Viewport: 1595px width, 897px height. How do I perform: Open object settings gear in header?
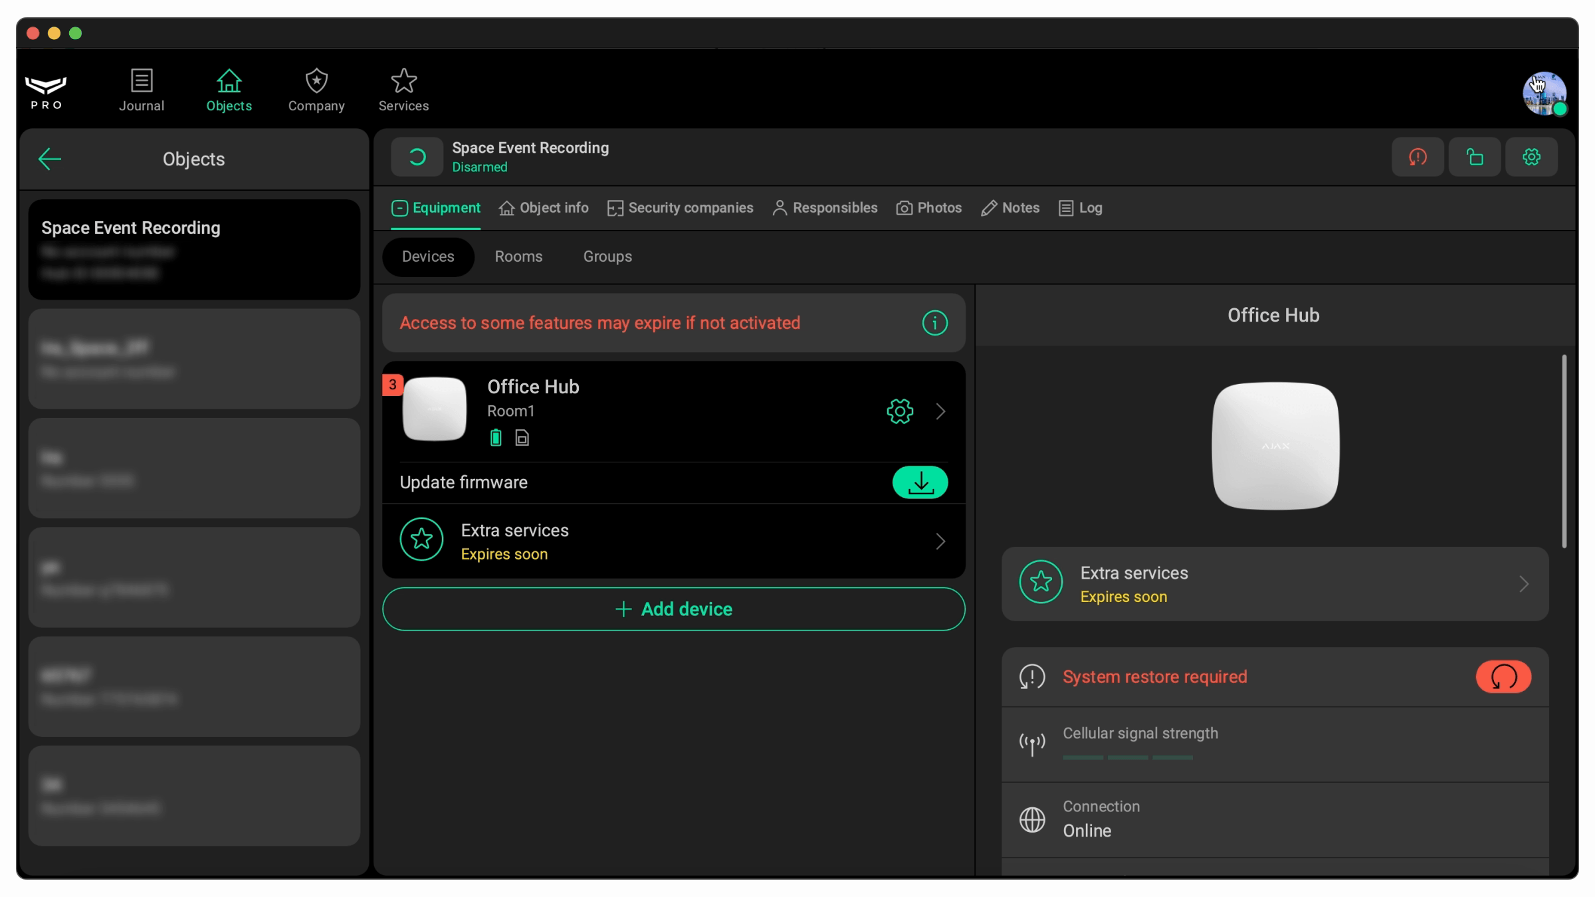(1531, 157)
